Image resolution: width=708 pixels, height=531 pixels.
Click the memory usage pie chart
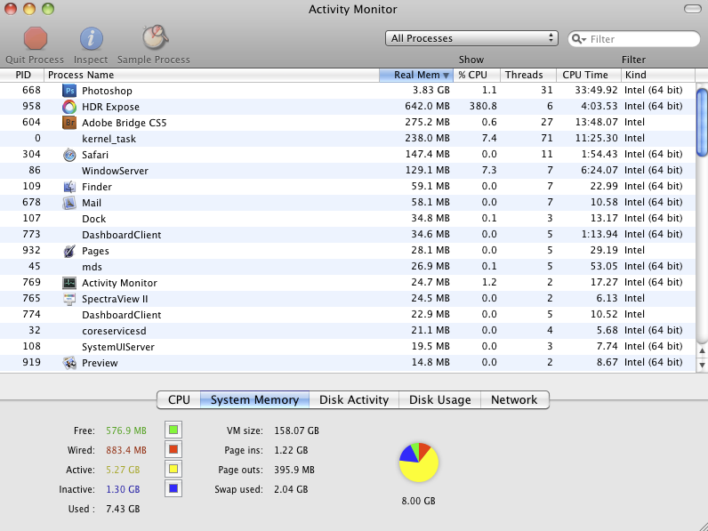point(419,463)
